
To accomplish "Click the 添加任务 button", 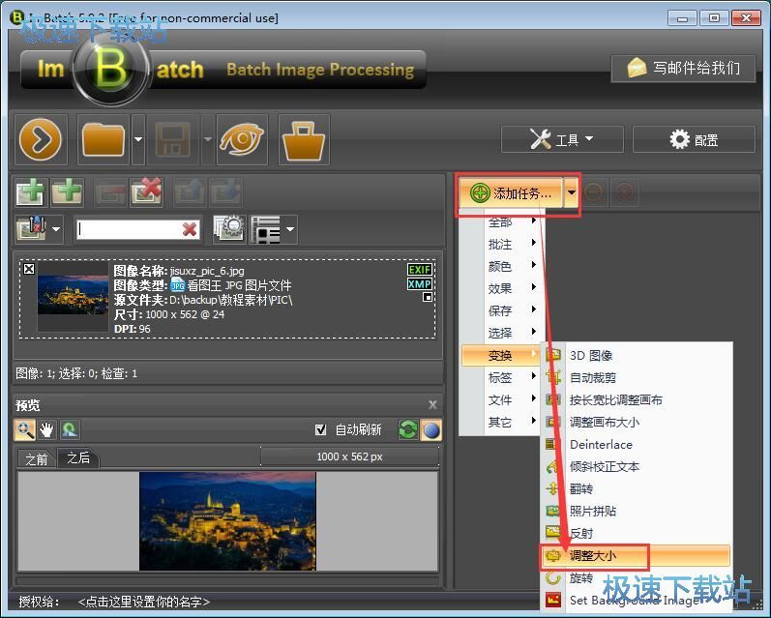I will tap(511, 193).
